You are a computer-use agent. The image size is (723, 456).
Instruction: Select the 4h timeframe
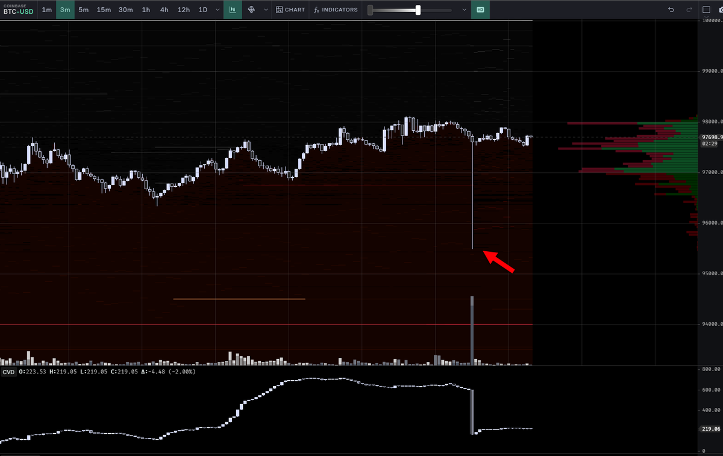164,10
